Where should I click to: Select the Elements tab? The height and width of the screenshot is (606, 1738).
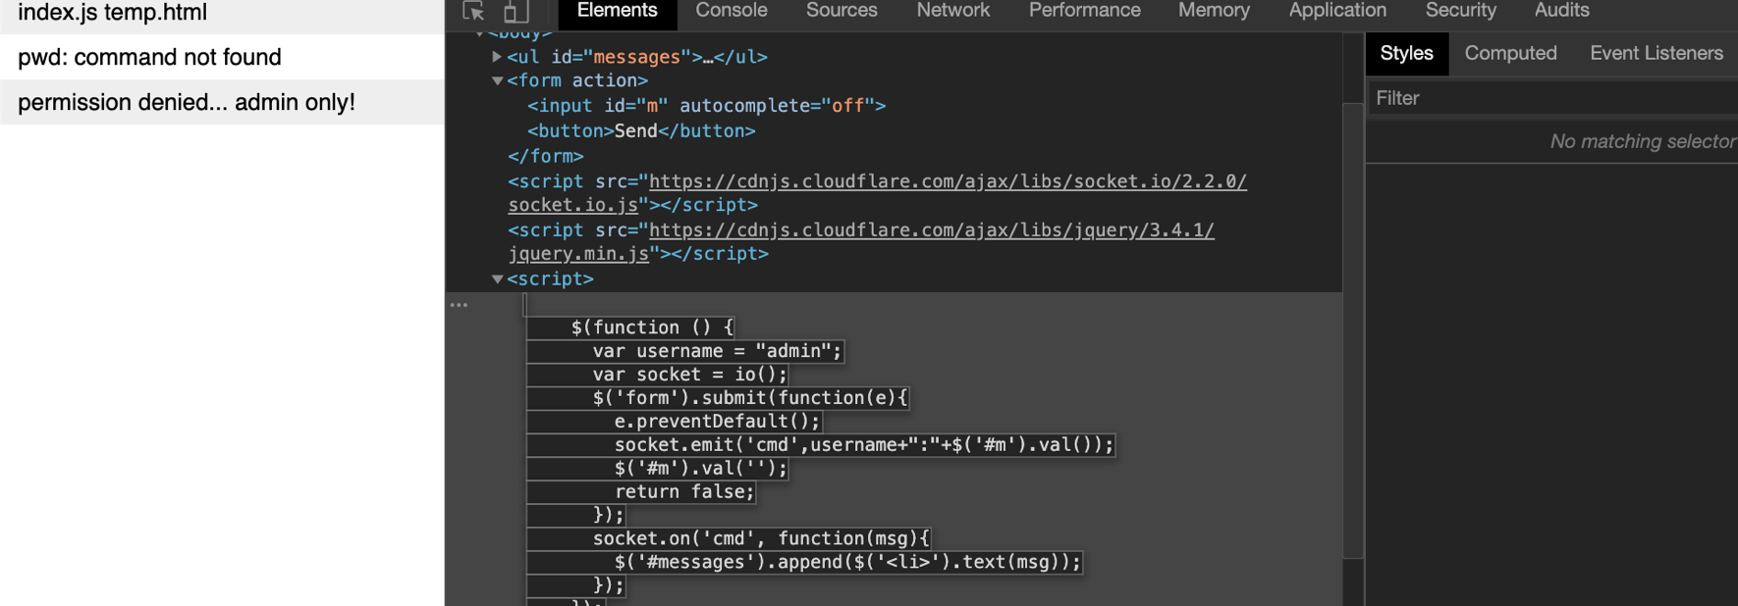pyautogui.click(x=617, y=11)
